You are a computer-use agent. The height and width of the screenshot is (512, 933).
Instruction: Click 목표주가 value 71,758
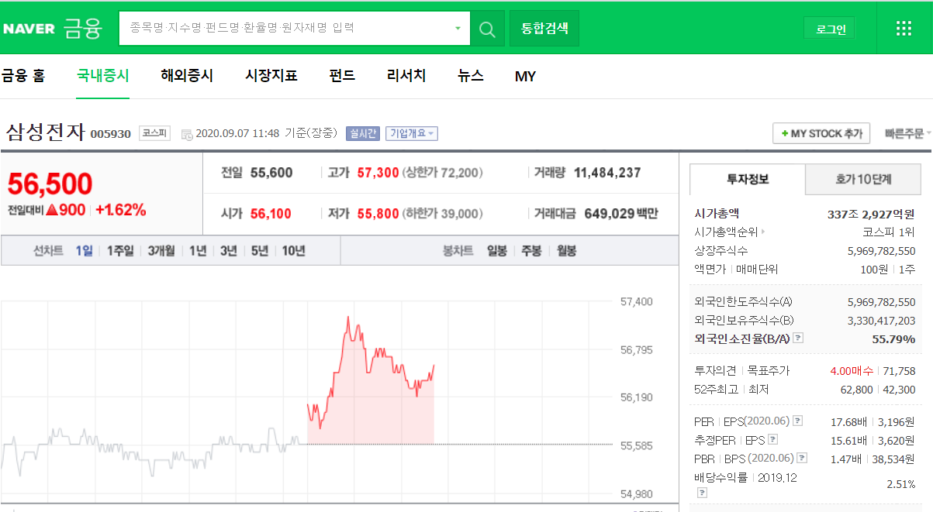click(x=899, y=371)
